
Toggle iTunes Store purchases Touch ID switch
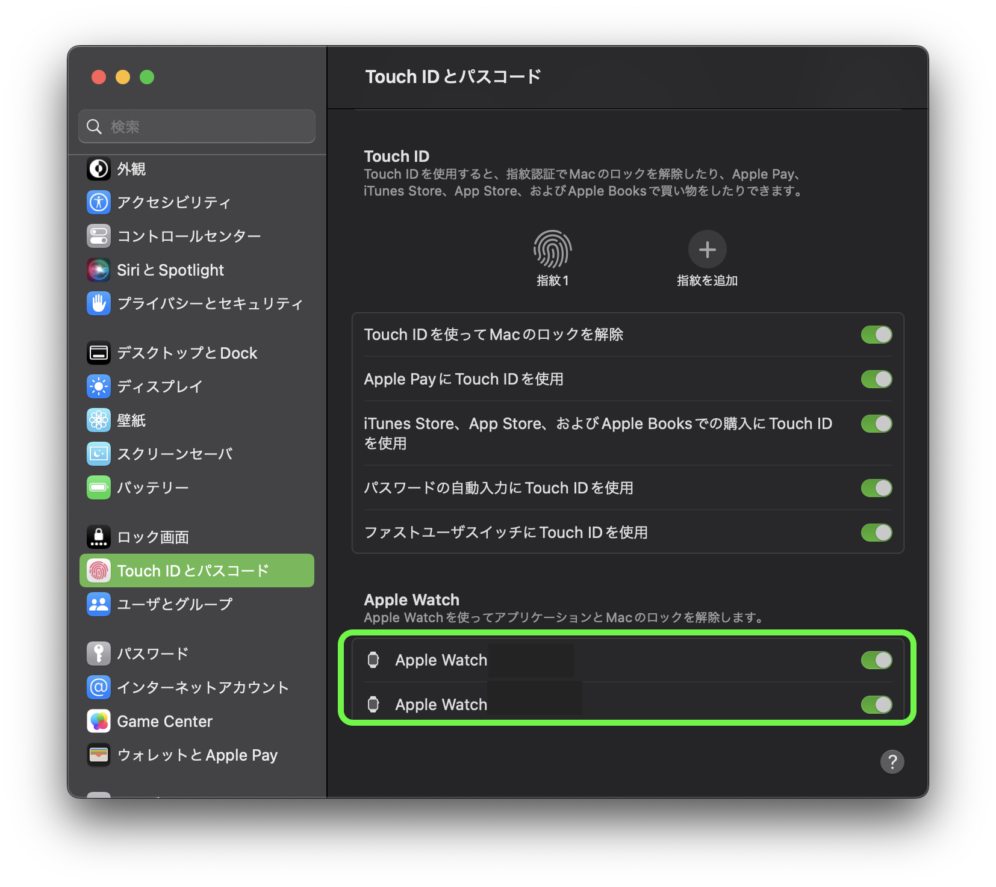click(x=877, y=424)
